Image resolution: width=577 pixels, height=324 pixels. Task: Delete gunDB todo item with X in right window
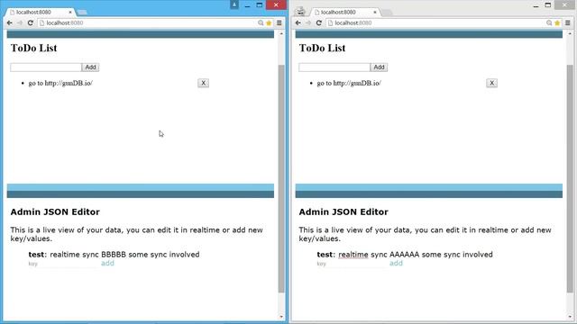[x=491, y=83]
